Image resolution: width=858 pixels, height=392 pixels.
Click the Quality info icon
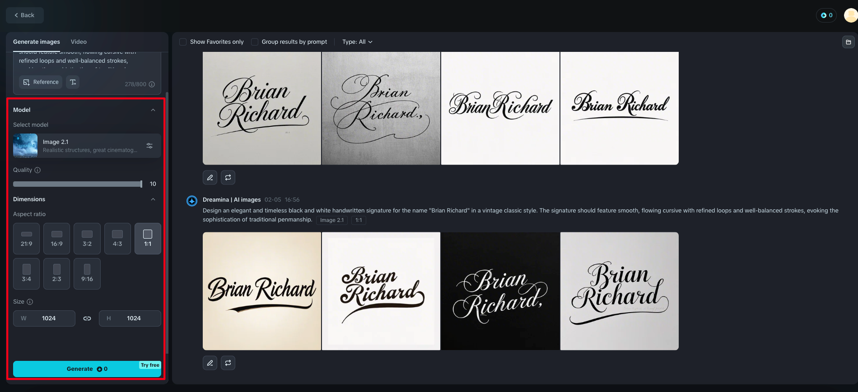(37, 170)
